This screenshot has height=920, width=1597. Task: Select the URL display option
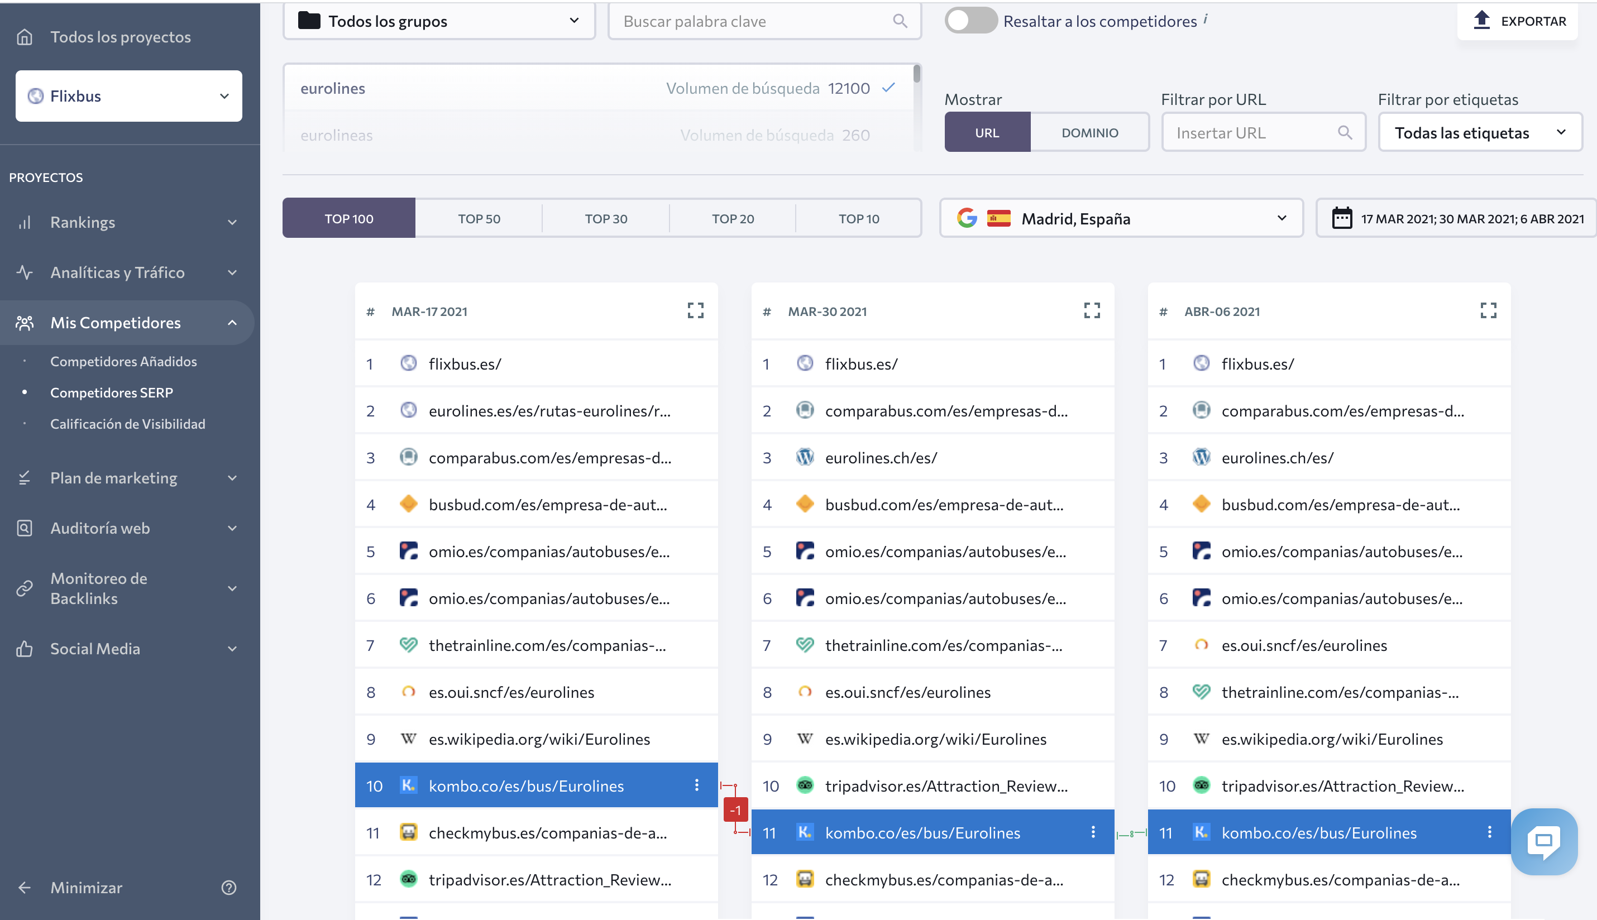tap(987, 133)
